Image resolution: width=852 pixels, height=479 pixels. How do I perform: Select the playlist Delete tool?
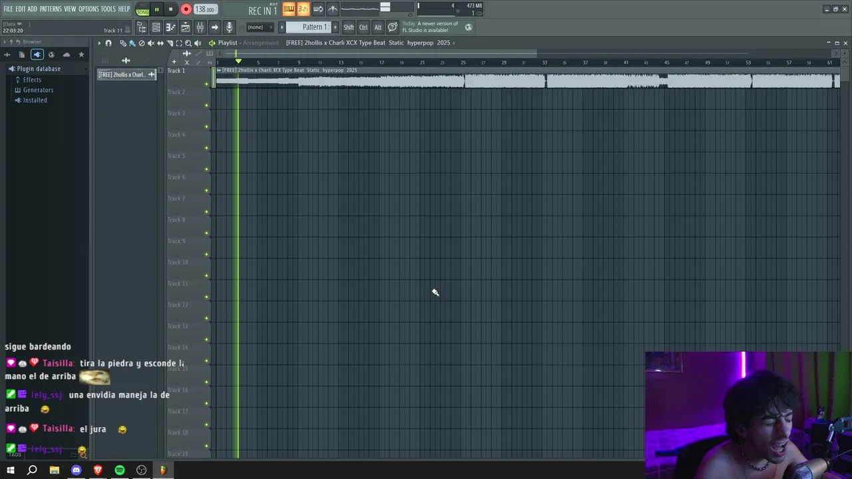141,43
